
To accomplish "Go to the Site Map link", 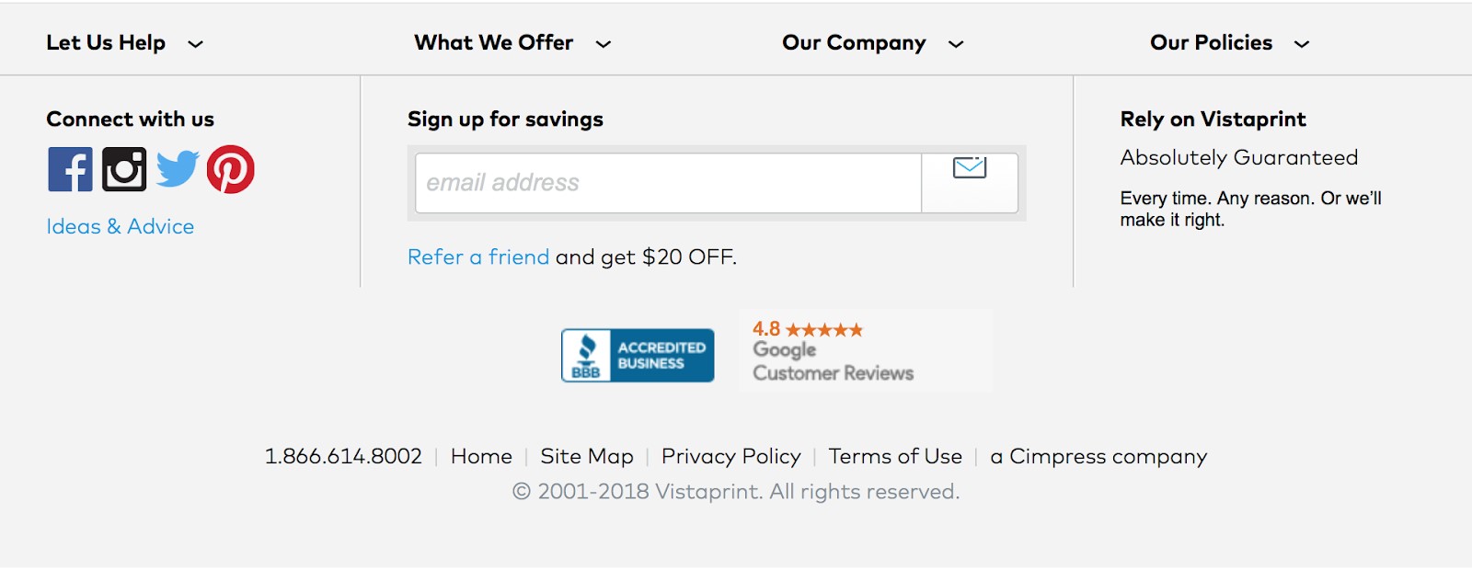I will 587,457.
